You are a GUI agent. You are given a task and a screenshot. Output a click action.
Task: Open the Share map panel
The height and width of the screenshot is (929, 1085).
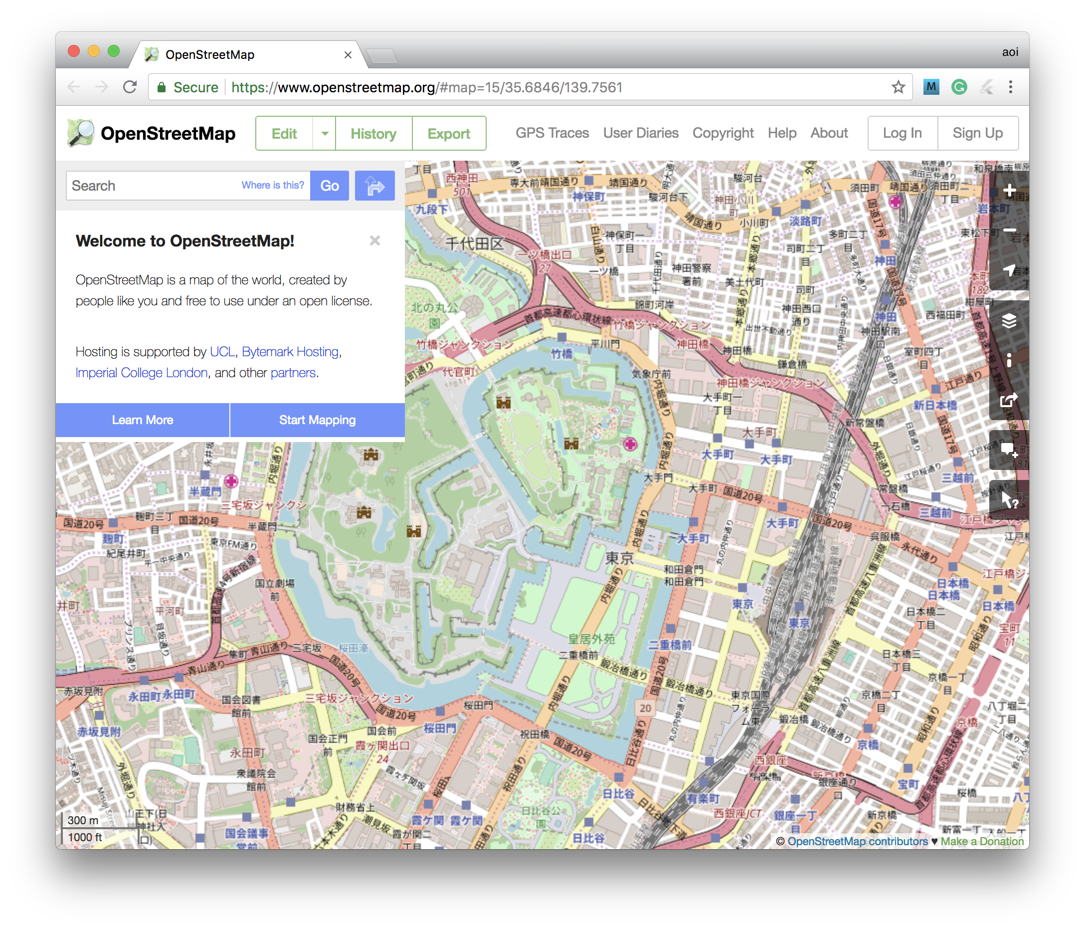coord(1009,400)
